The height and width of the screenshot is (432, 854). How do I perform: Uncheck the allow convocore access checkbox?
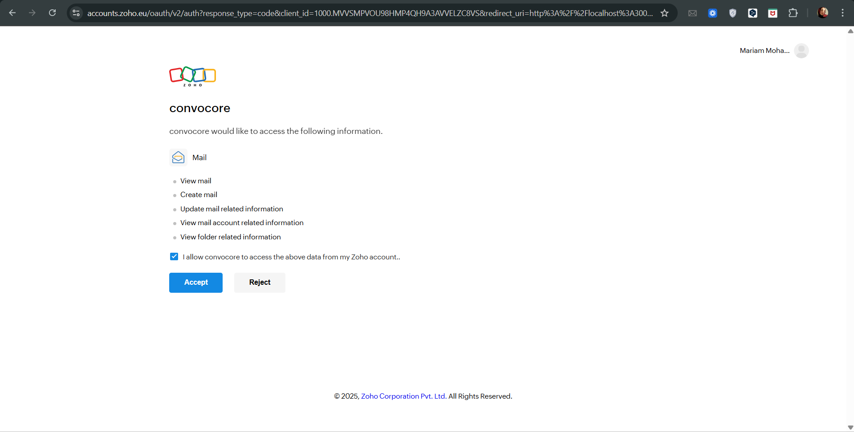(x=174, y=257)
